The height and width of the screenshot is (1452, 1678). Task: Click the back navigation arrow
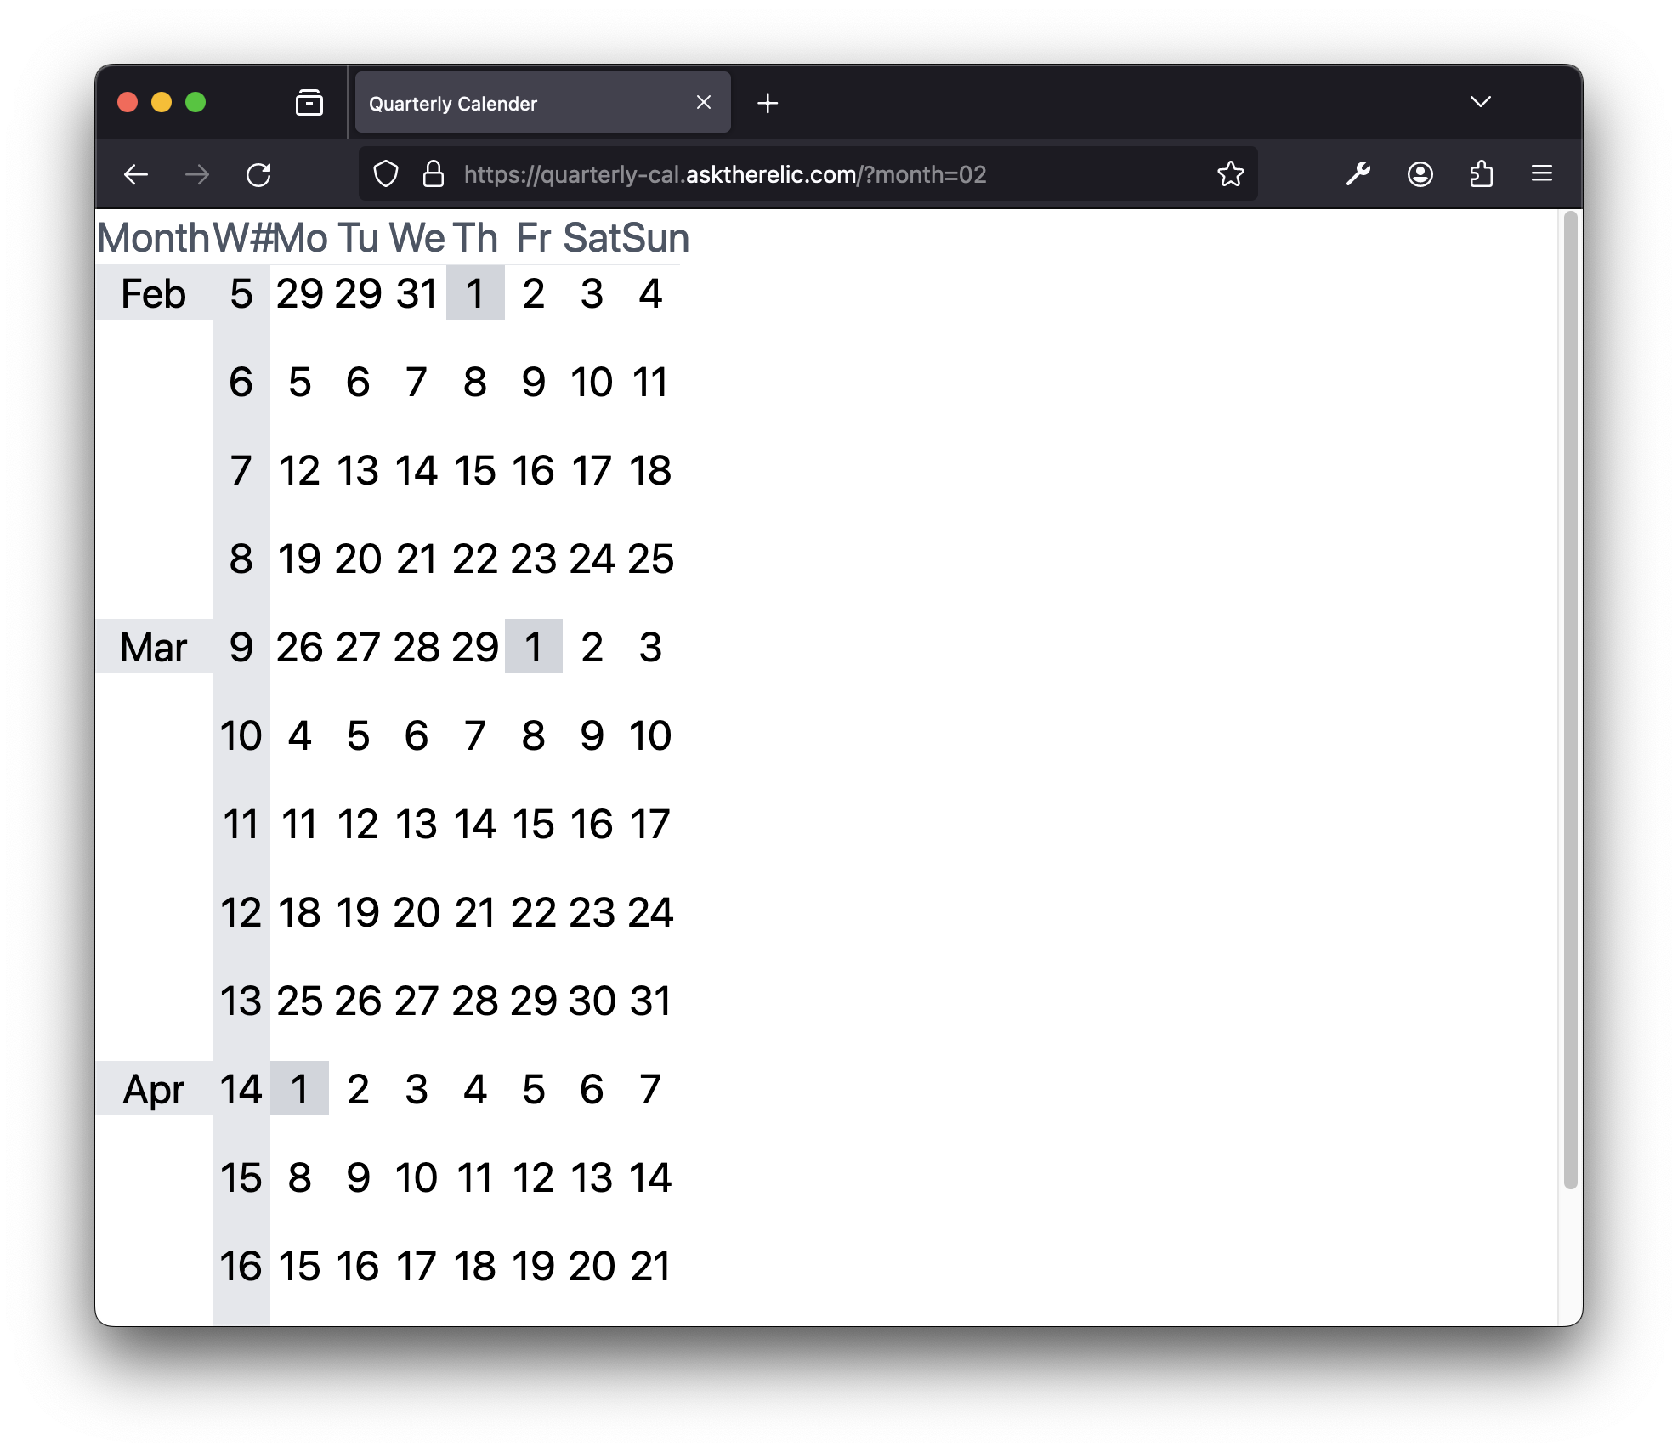point(136,175)
